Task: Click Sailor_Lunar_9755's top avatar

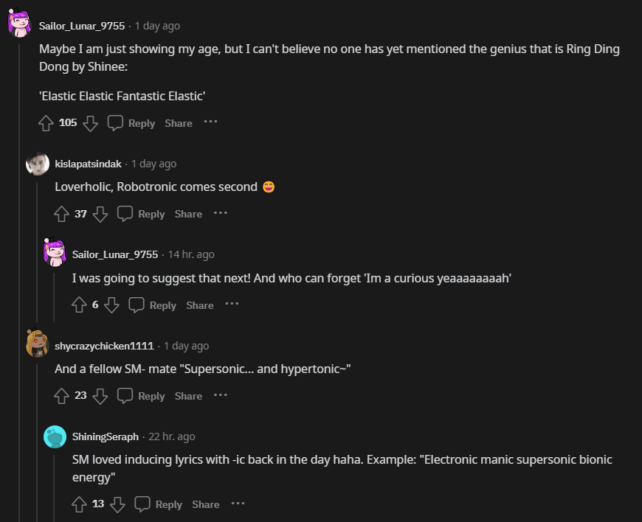Action: (19, 24)
